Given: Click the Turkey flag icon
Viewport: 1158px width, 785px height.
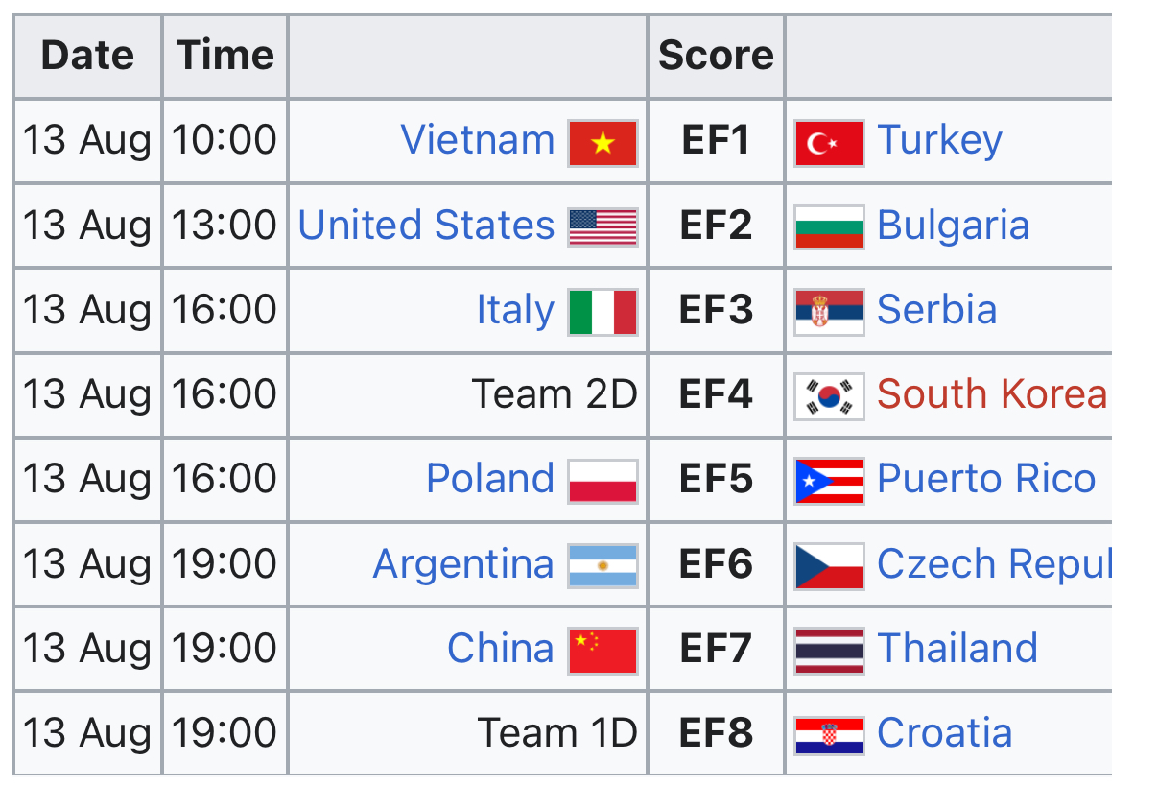Looking at the screenshot, I should pyautogui.click(x=830, y=144).
